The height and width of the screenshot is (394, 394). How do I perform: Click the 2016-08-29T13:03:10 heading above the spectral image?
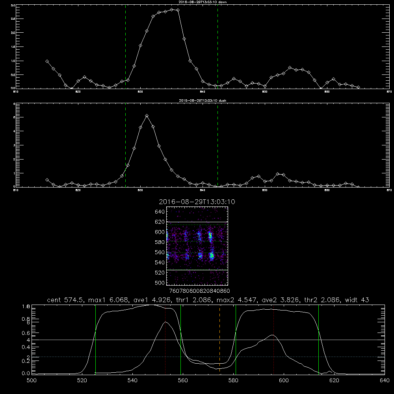click(197, 202)
